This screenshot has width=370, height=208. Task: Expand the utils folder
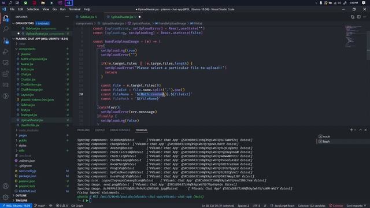(21, 150)
